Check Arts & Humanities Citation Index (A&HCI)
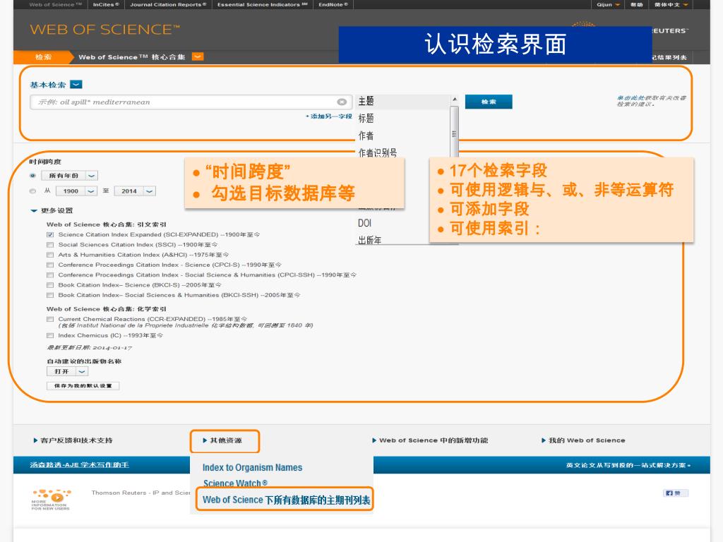 tap(50, 255)
